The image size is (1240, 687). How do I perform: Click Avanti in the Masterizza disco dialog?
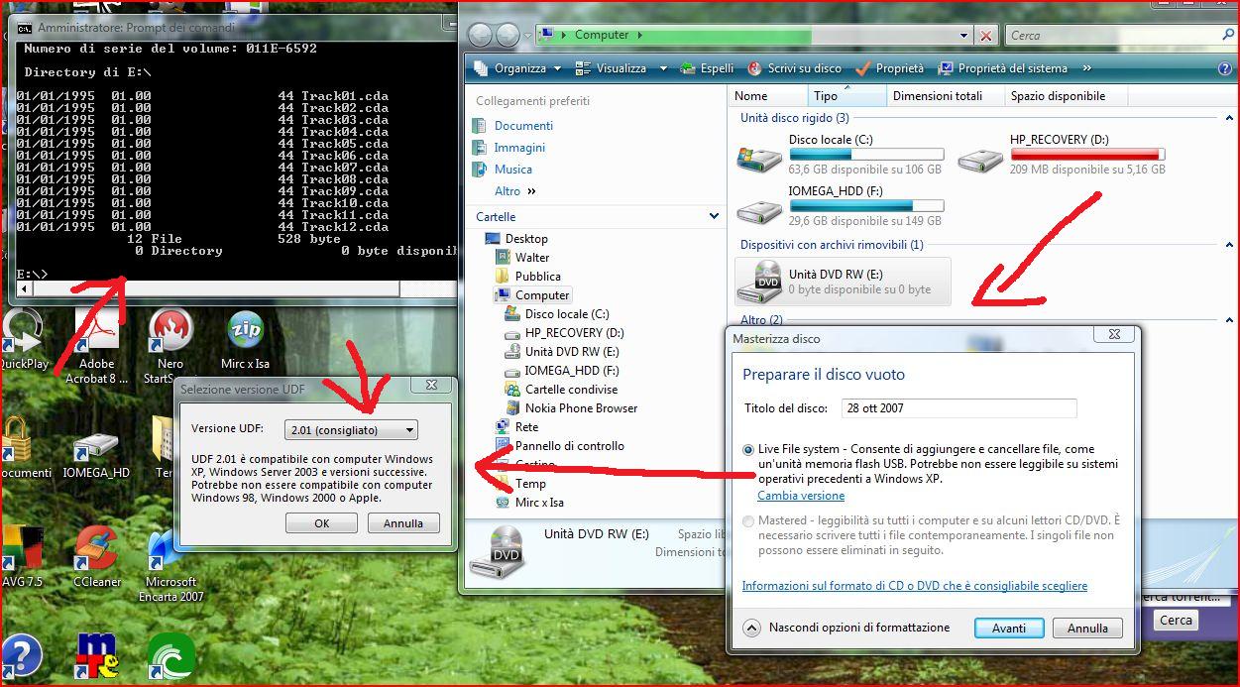point(1009,629)
